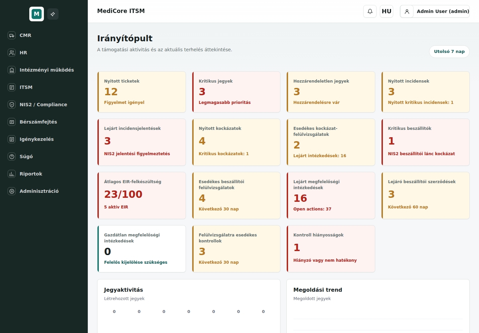
Task: Click the ITSM sidebar icon
Action: [x=12, y=87]
